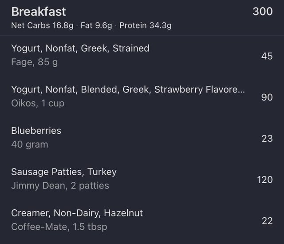284x244 pixels.
Task: Tap the 45 calorie value for Fage yogurt
Action: (267, 56)
